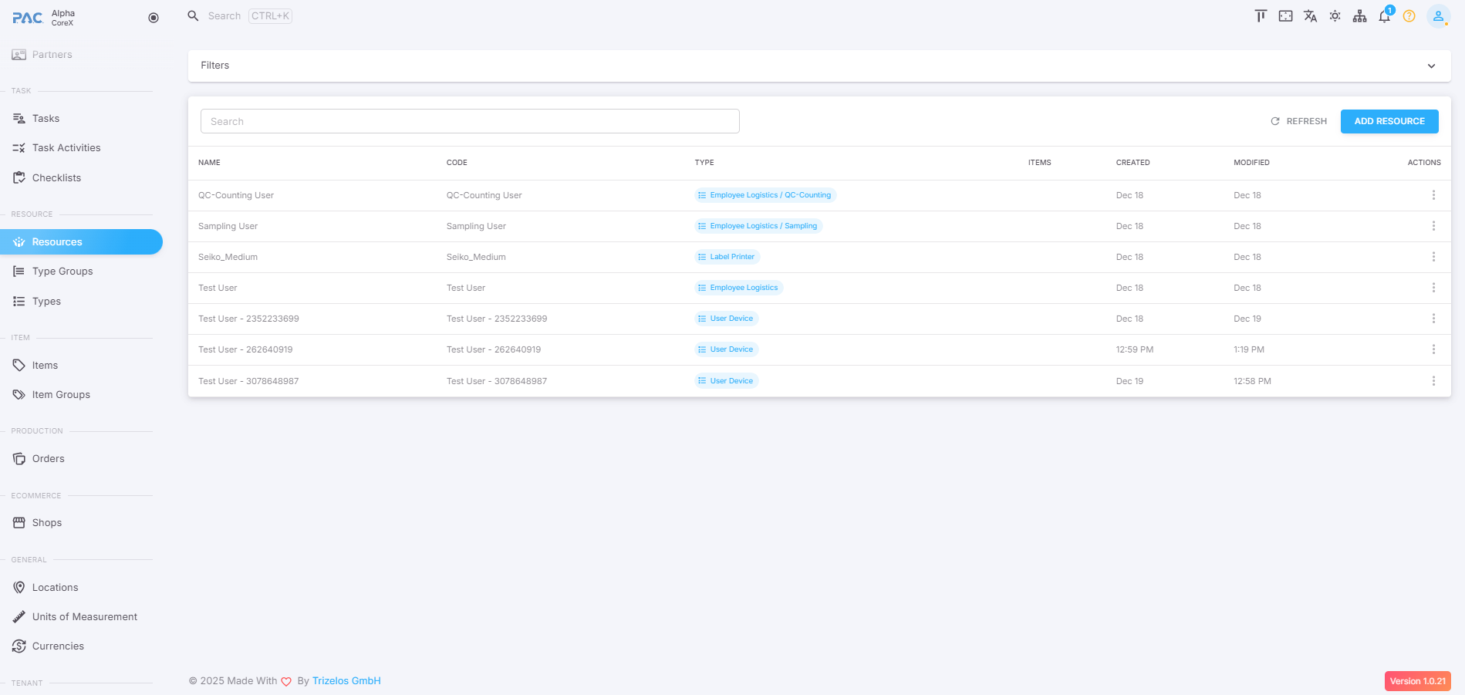Open Units of Measurement page
This screenshot has width=1465, height=695.
85,617
